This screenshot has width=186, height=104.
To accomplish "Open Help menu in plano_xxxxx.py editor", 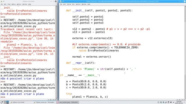I will point(89,4).
